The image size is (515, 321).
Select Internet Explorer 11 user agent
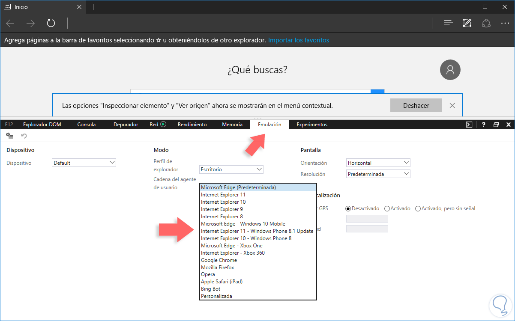click(258, 195)
